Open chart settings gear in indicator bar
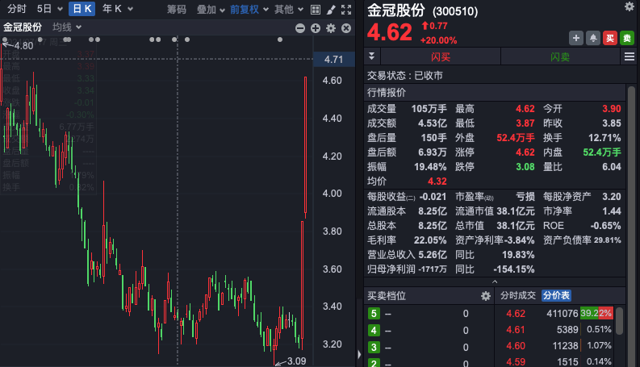The image size is (640, 367). pos(330,27)
